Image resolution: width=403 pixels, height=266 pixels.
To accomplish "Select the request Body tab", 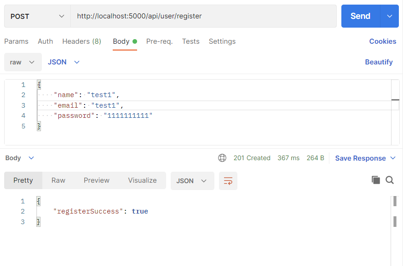I will click(125, 41).
